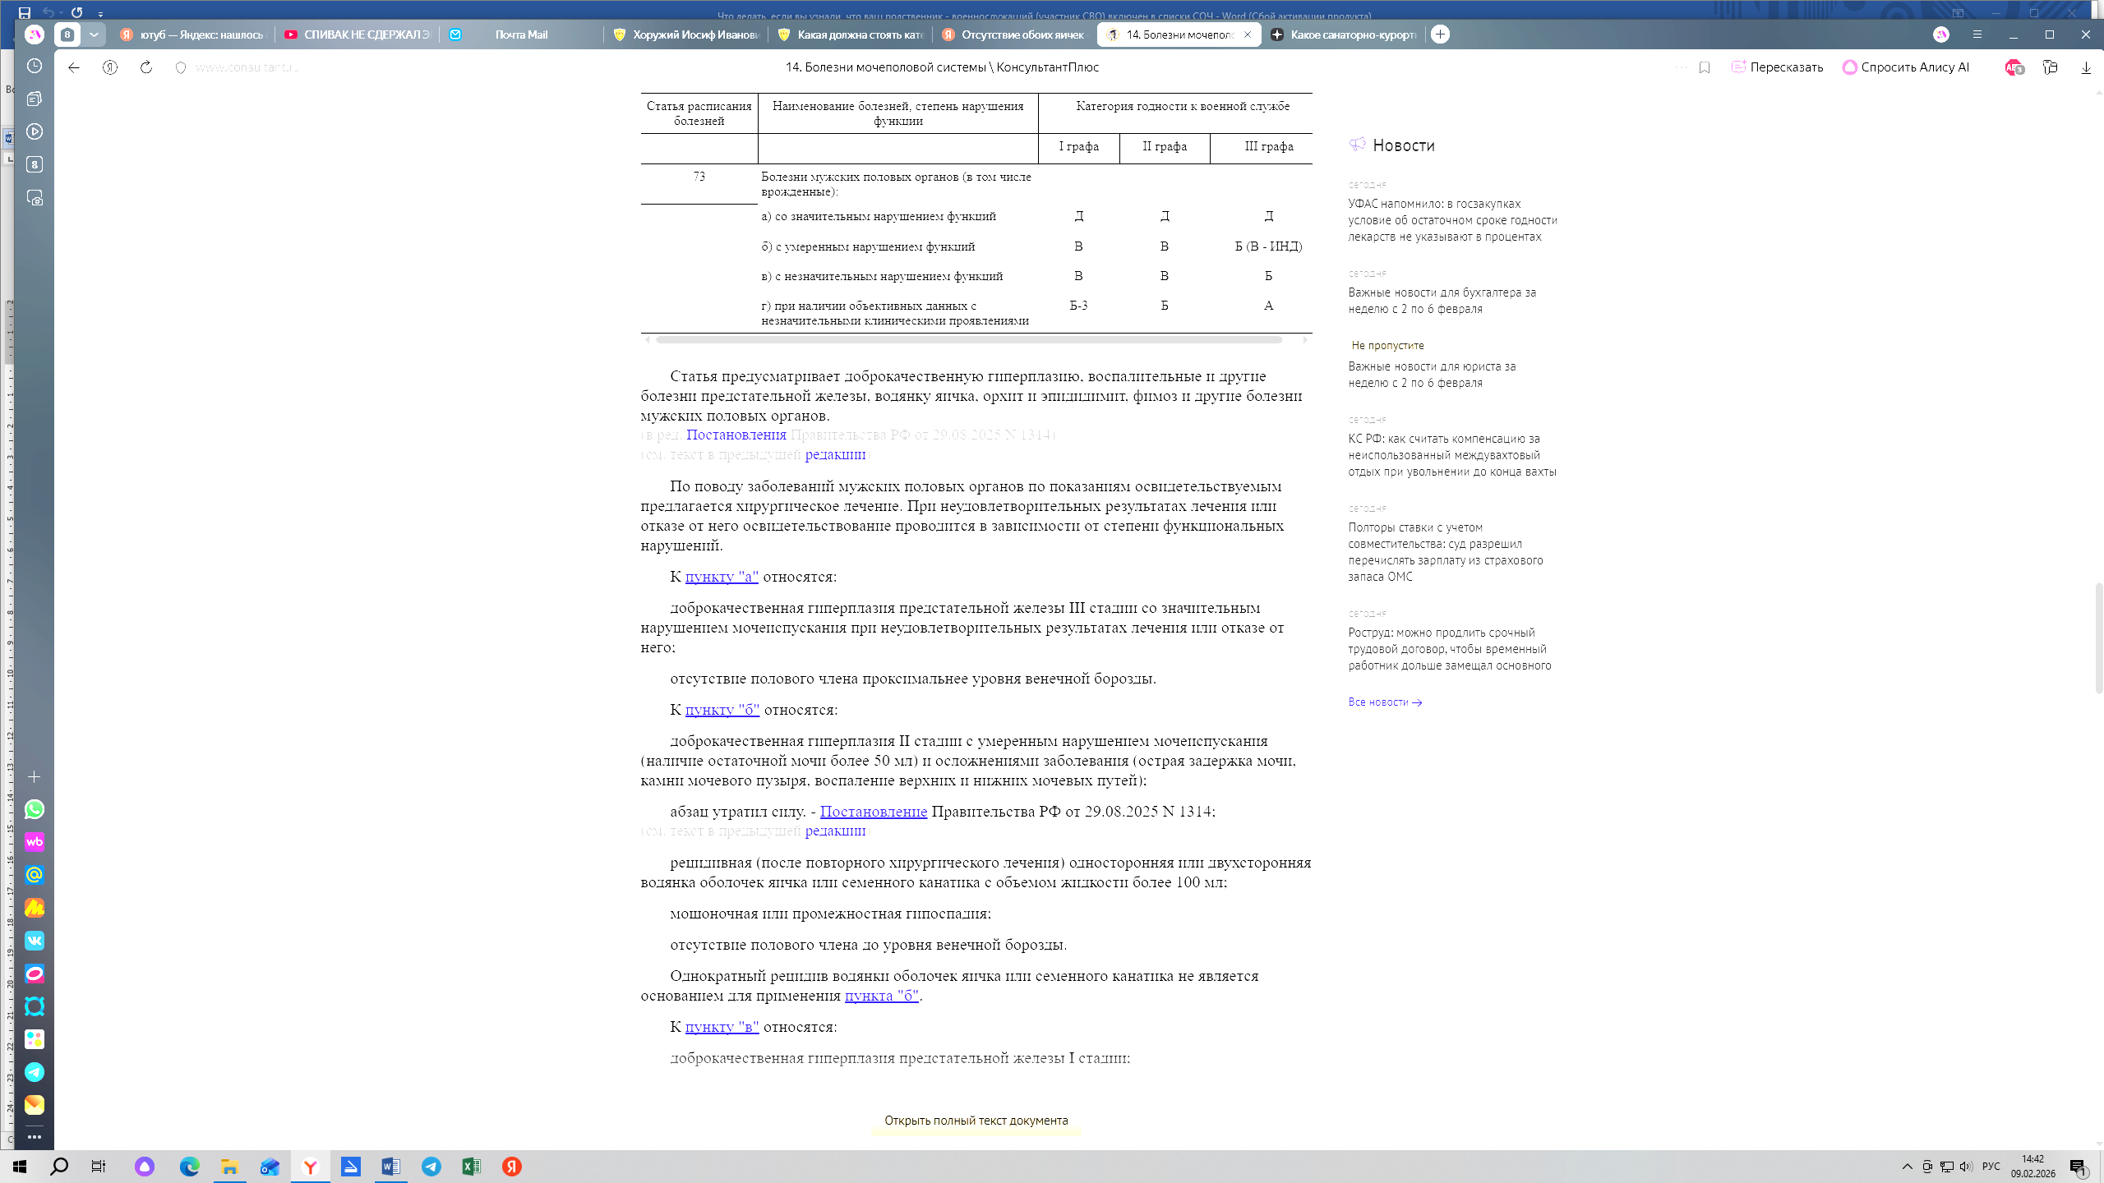Image resolution: width=2104 pixels, height=1183 pixels.
Task: Open the colorful dots app in sidebar
Action: 35,1039
